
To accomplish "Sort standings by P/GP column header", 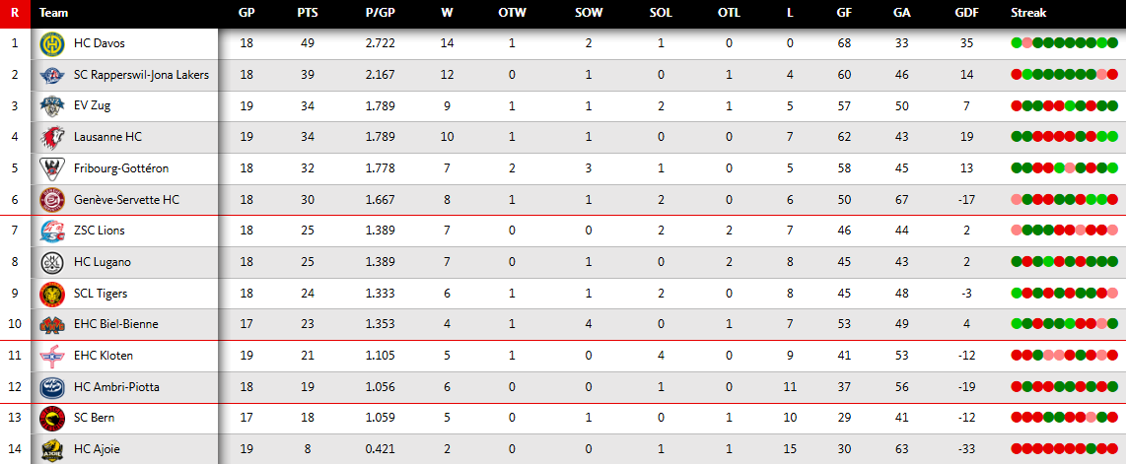I will coord(380,13).
